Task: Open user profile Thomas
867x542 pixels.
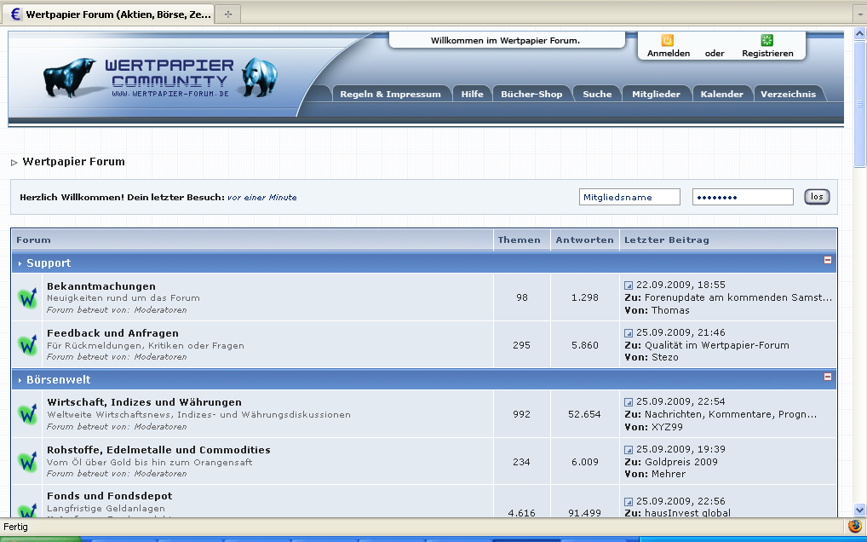Action: coord(670,310)
